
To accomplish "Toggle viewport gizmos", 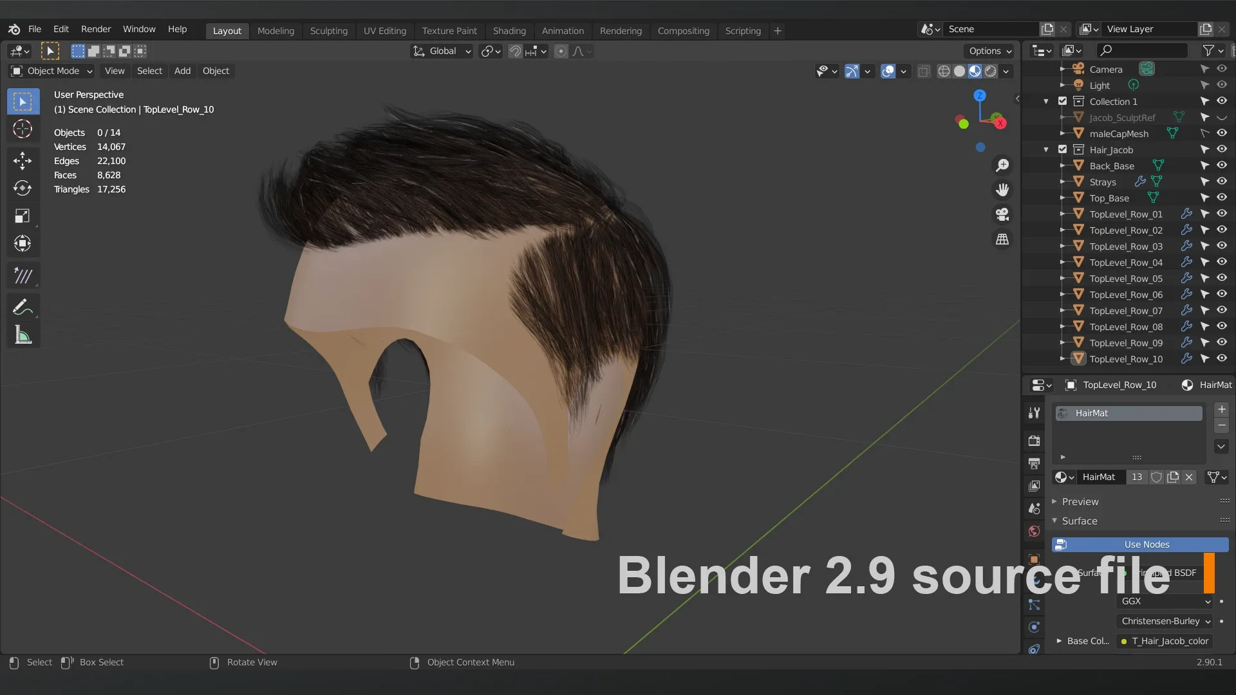I will [x=852, y=71].
